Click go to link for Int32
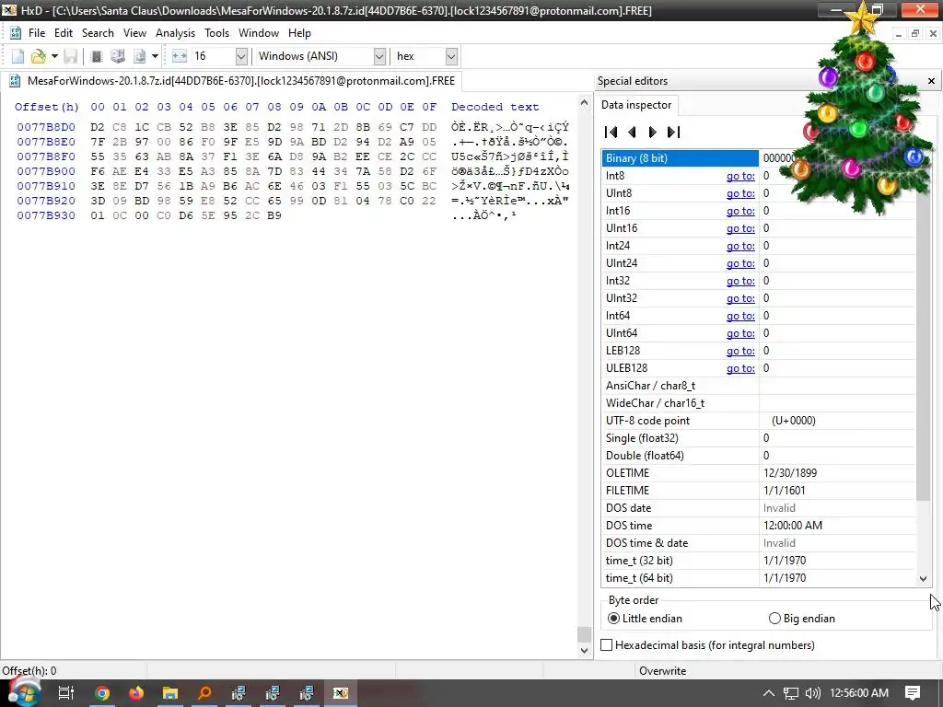This screenshot has height=707, width=943. click(740, 281)
